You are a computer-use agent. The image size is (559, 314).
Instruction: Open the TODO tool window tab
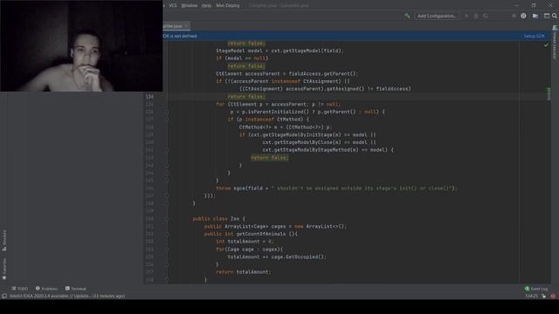19,289
